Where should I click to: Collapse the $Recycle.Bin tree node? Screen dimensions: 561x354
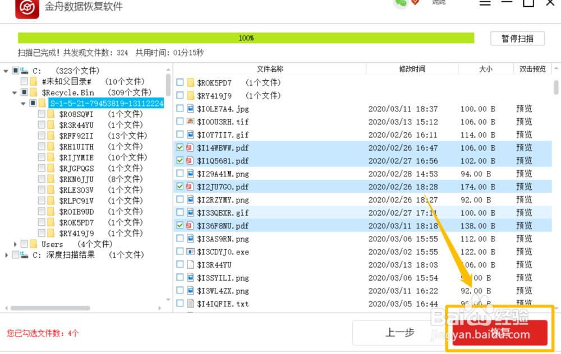click(15, 93)
